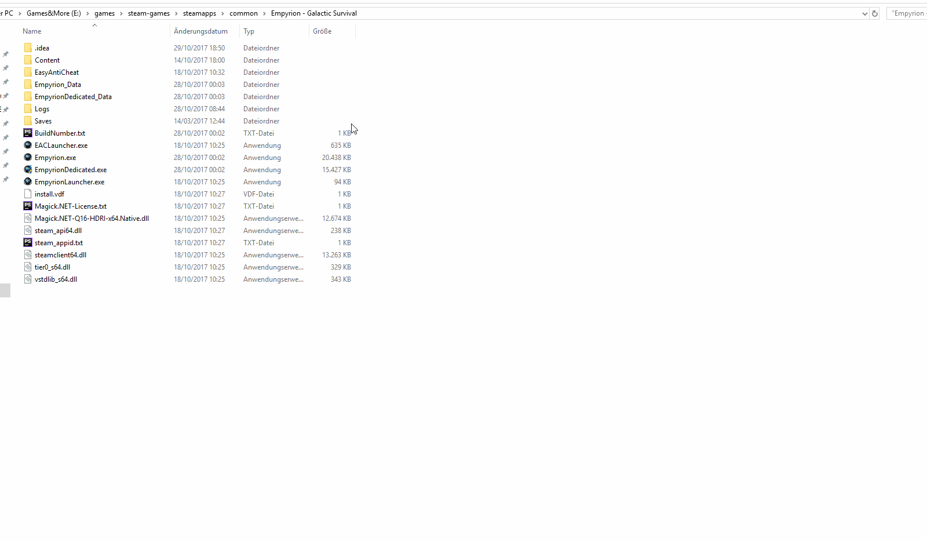Expand the chevron after 'Games&More (E:)' breadcrumb
The image size is (927, 542).
pyautogui.click(x=87, y=13)
